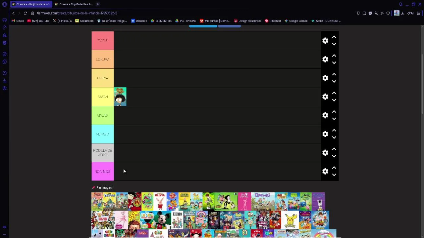The width and height of the screenshot is (424, 238).
Task: Open the Classroom bookmark
Action: [84, 21]
